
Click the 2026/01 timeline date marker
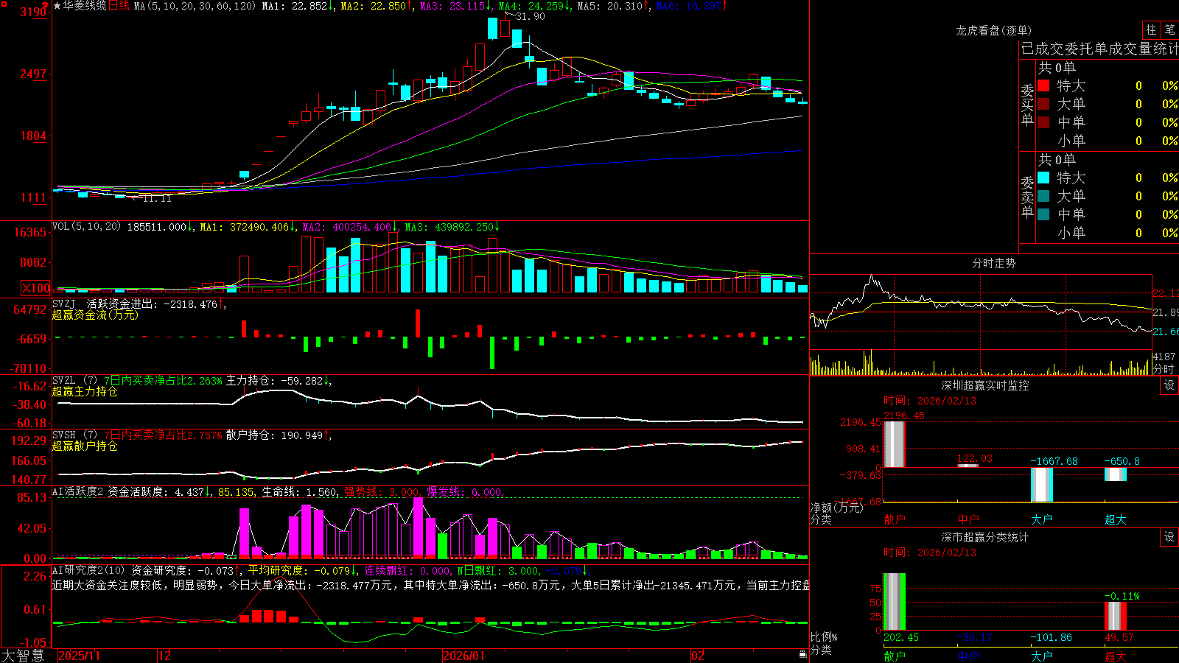click(x=464, y=656)
